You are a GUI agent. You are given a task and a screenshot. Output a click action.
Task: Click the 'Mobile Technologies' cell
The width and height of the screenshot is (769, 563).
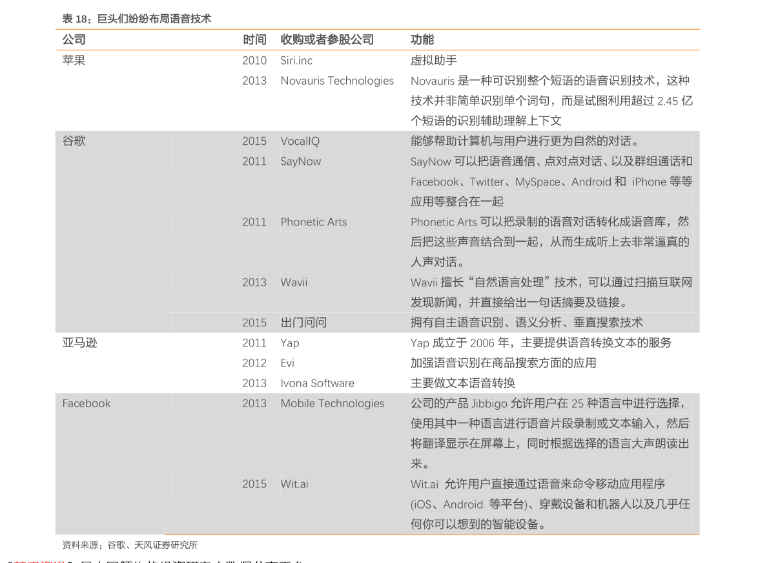click(333, 403)
